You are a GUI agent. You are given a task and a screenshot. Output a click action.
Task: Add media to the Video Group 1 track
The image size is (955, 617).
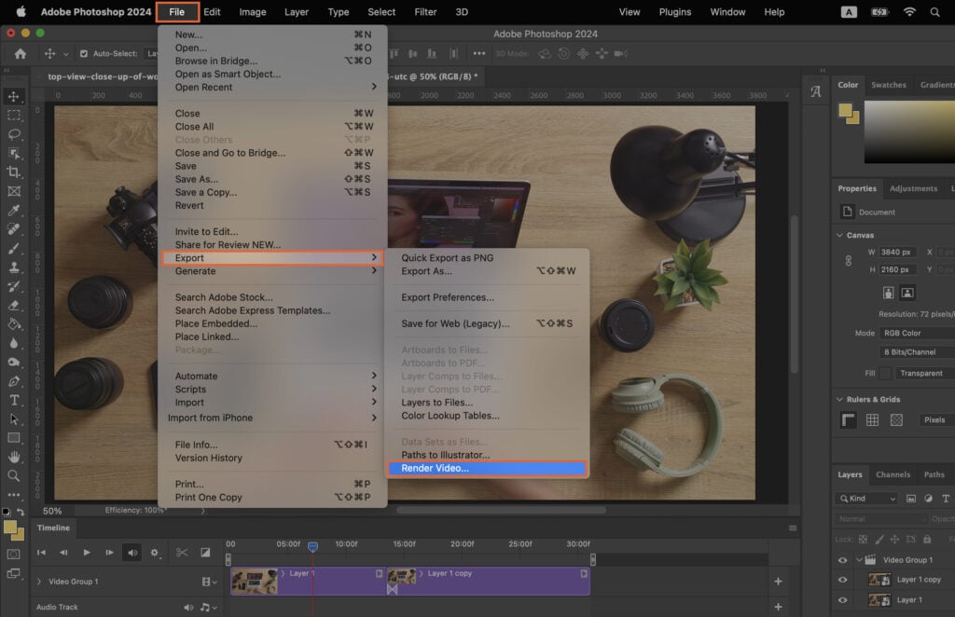[778, 582]
